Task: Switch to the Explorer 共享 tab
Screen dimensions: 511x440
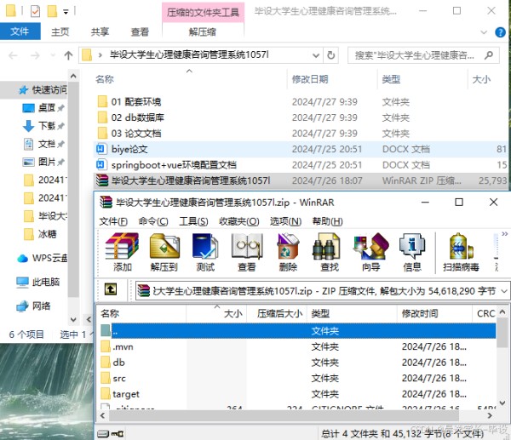Action: 100,31
